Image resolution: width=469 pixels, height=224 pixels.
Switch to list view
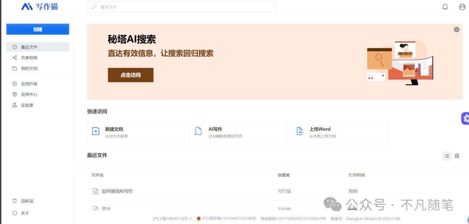pos(446,156)
